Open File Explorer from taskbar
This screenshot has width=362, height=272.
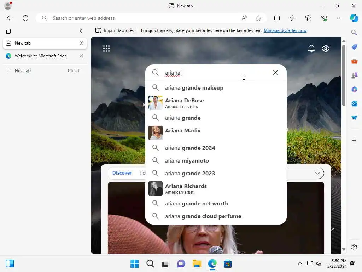[x=197, y=263]
